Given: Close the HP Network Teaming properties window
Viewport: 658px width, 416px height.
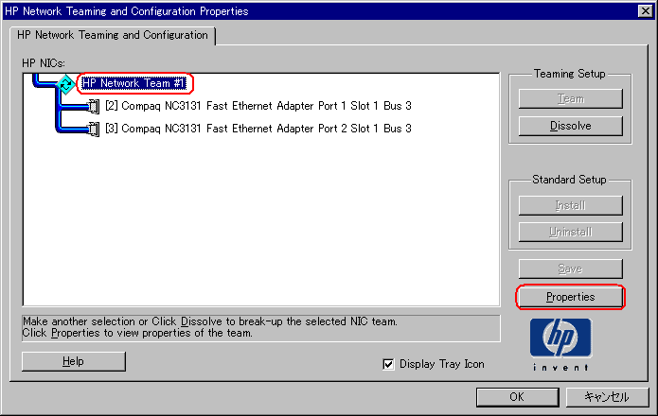Looking at the screenshot, I should (x=645, y=11).
